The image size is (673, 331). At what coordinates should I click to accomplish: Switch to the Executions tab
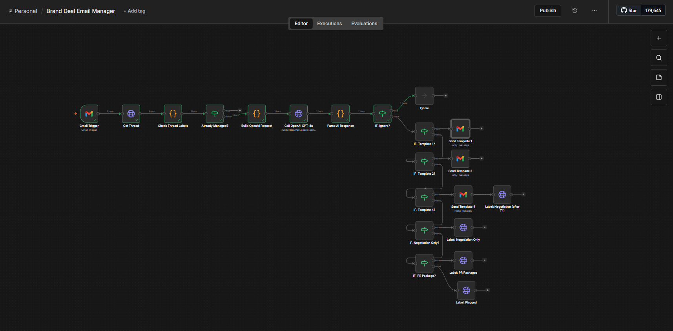[329, 24]
